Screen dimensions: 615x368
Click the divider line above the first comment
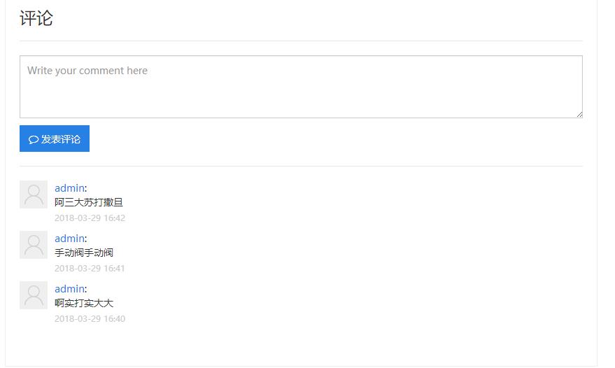click(x=301, y=167)
